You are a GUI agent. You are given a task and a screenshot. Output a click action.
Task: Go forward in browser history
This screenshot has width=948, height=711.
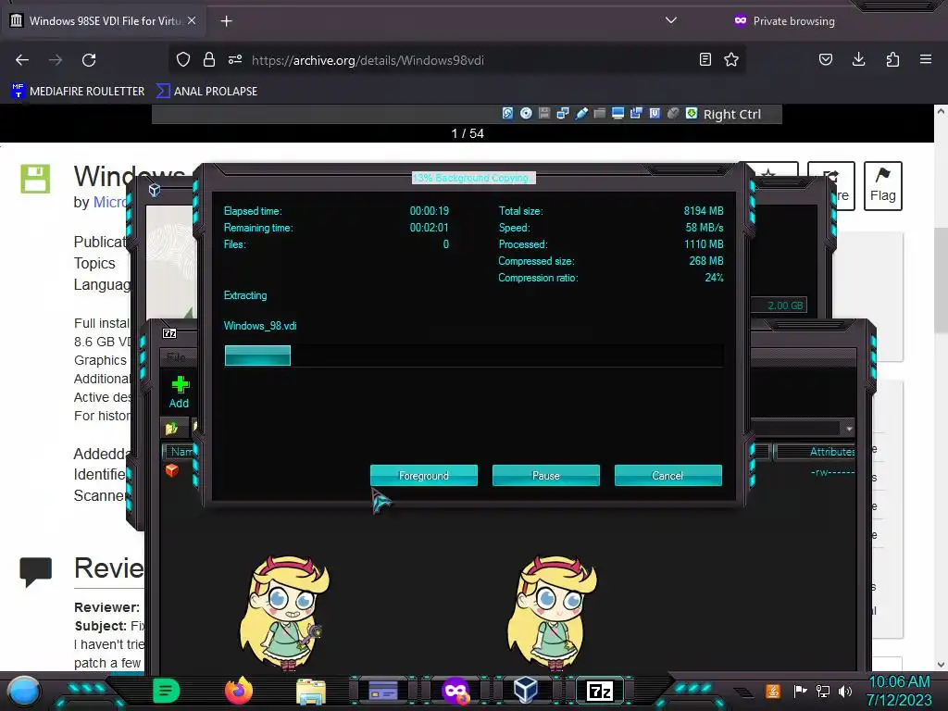pyautogui.click(x=56, y=60)
